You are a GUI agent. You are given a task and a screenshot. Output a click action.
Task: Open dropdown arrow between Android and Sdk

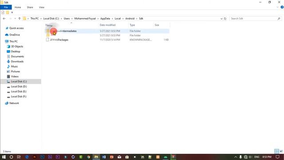pyautogui.click(x=137, y=19)
